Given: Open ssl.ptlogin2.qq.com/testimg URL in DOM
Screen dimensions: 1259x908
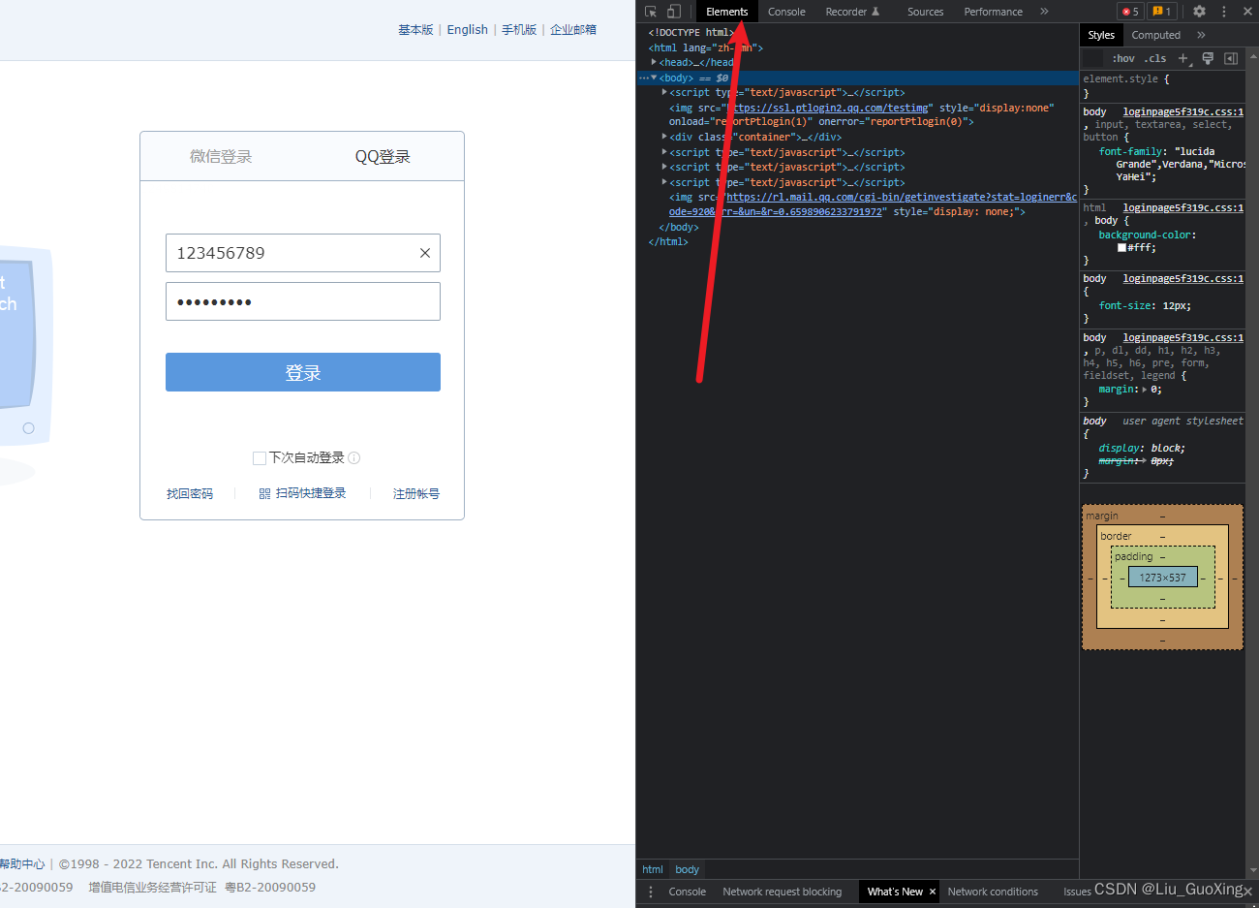Looking at the screenshot, I should tap(829, 108).
